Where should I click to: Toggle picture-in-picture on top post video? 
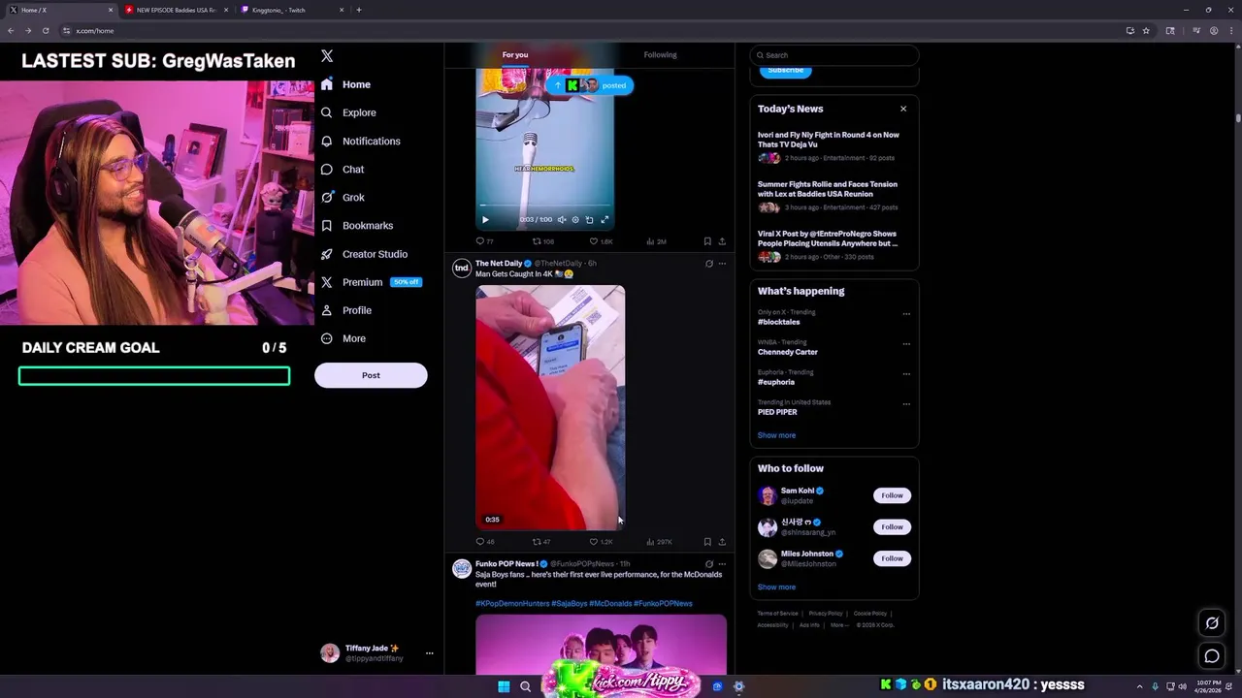(589, 220)
